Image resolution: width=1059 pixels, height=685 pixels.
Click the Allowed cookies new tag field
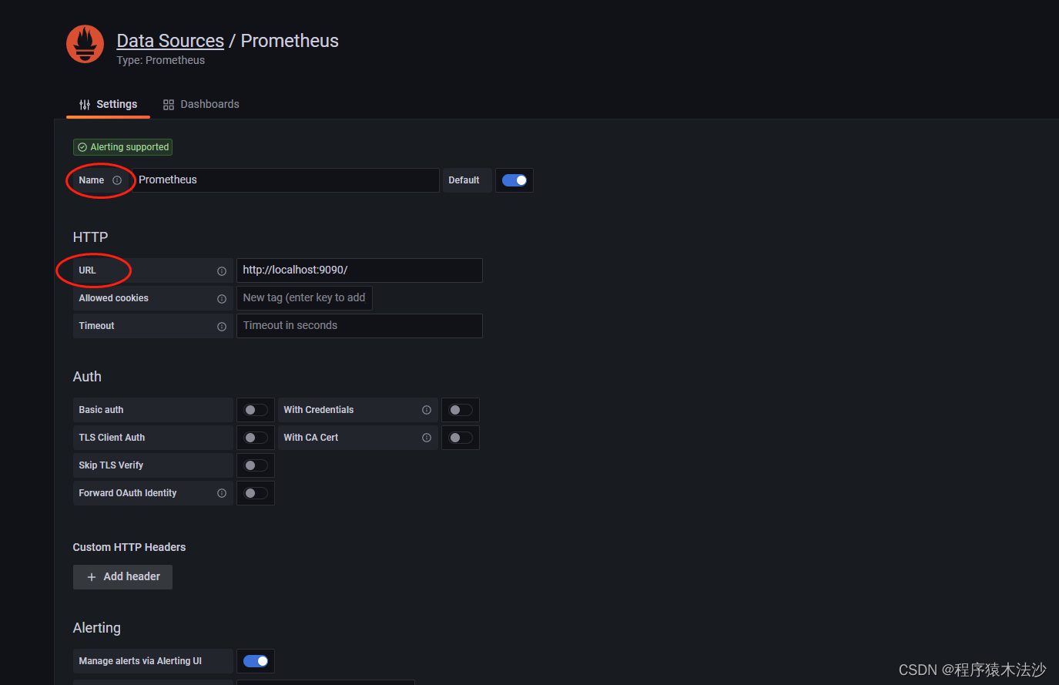tap(304, 298)
